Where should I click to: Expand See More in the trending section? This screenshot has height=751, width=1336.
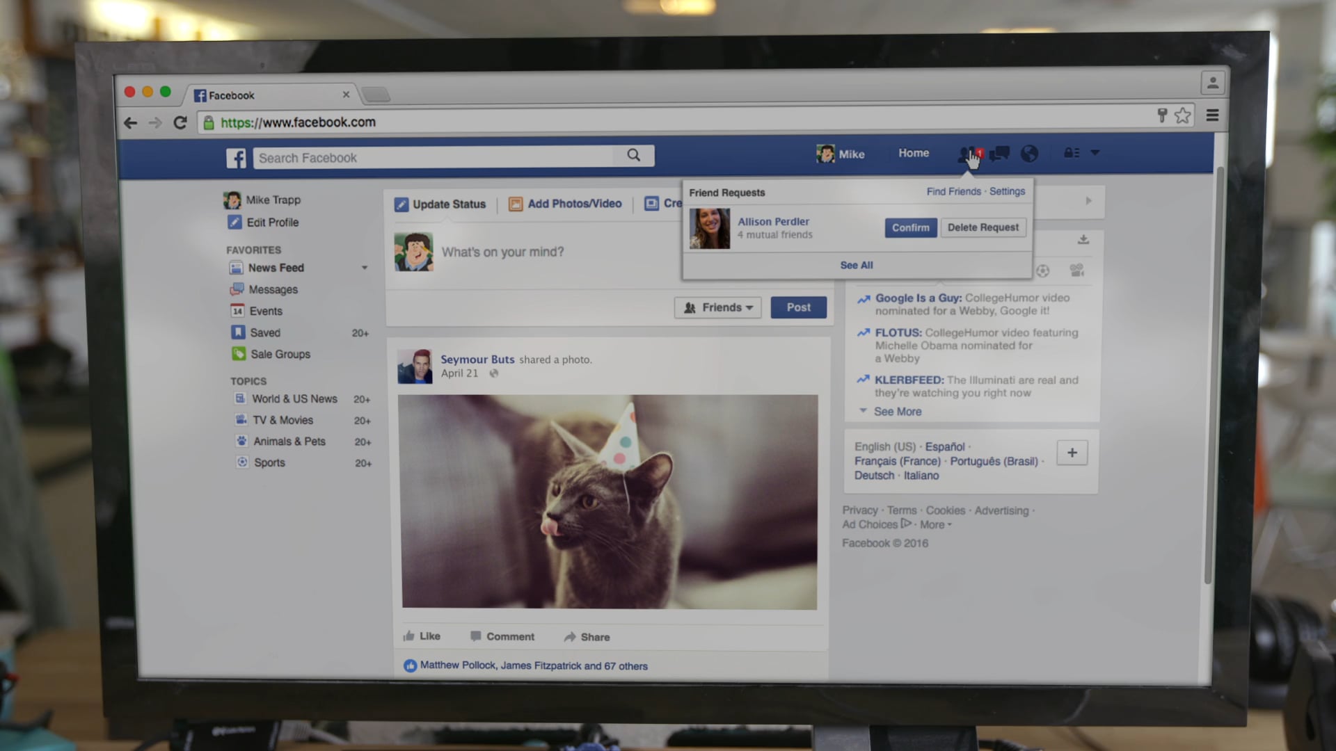897,411
